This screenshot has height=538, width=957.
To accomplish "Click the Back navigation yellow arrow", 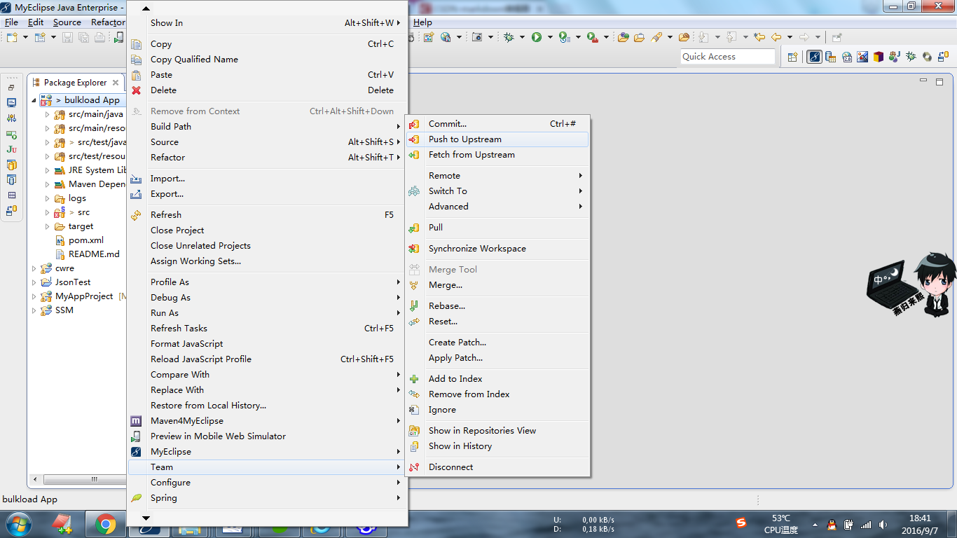I will pyautogui.click(x=776, y=37).
